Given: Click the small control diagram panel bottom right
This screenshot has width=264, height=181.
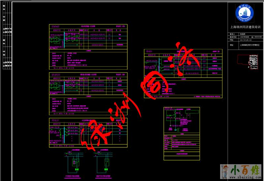Looking at the screenshot, I should (x=181, y=133).
